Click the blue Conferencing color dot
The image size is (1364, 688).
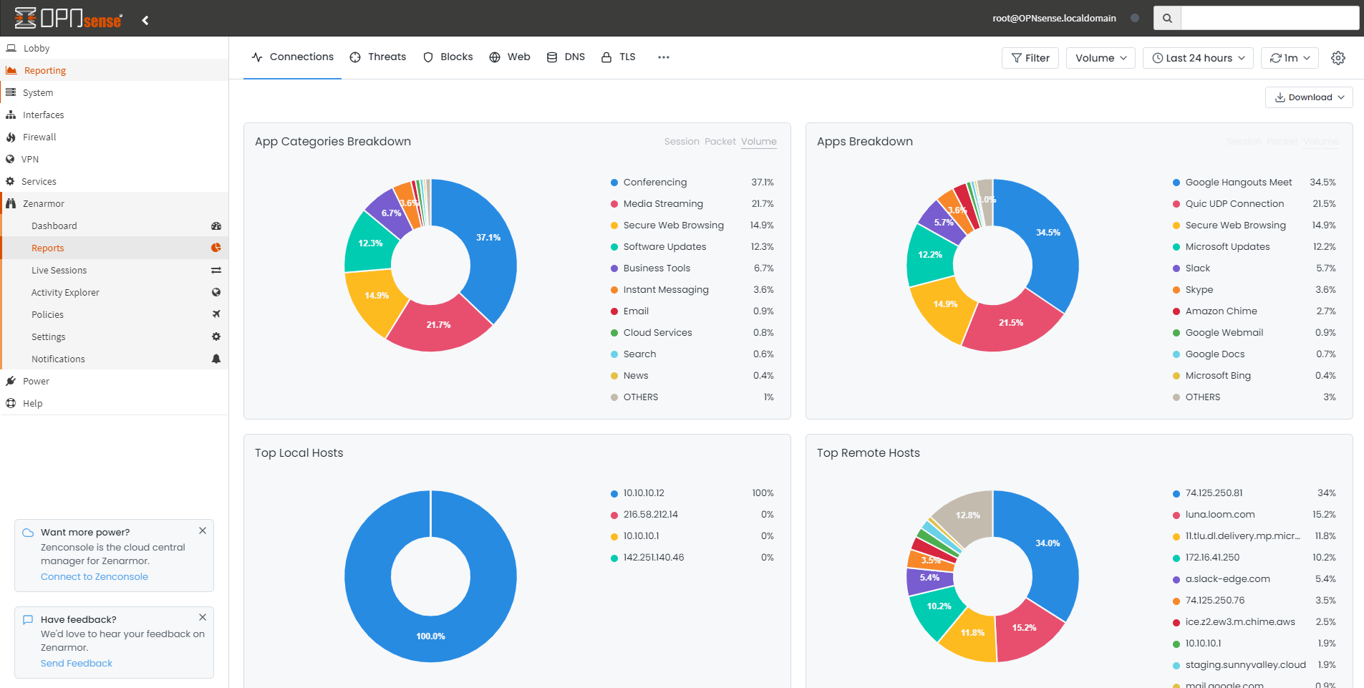click(614, 183)
